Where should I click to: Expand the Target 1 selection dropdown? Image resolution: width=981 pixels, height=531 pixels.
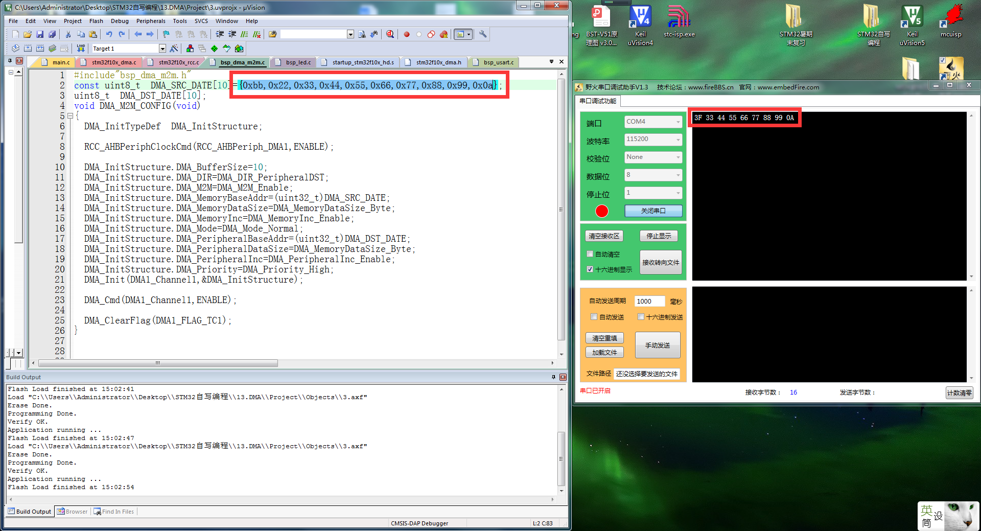coord(162,49)
